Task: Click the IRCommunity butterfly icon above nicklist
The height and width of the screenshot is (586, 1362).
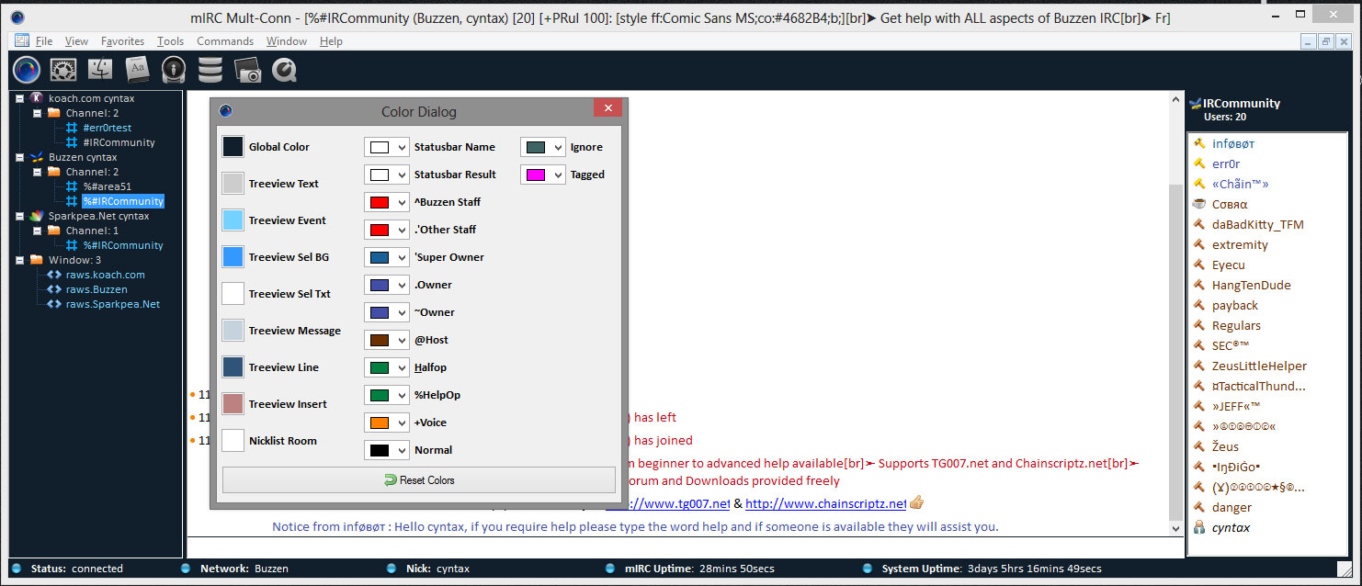Action: click(x=1196, y=104)
